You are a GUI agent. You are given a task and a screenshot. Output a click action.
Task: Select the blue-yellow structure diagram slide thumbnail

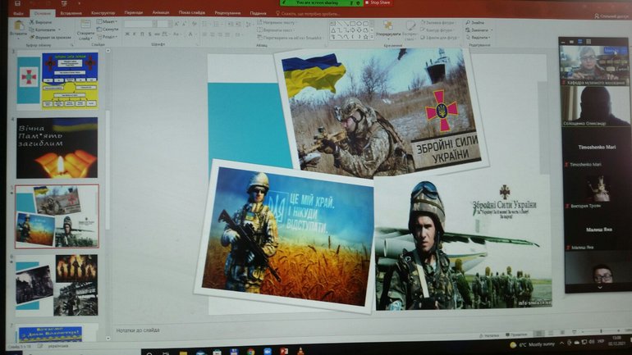(57, 80)
